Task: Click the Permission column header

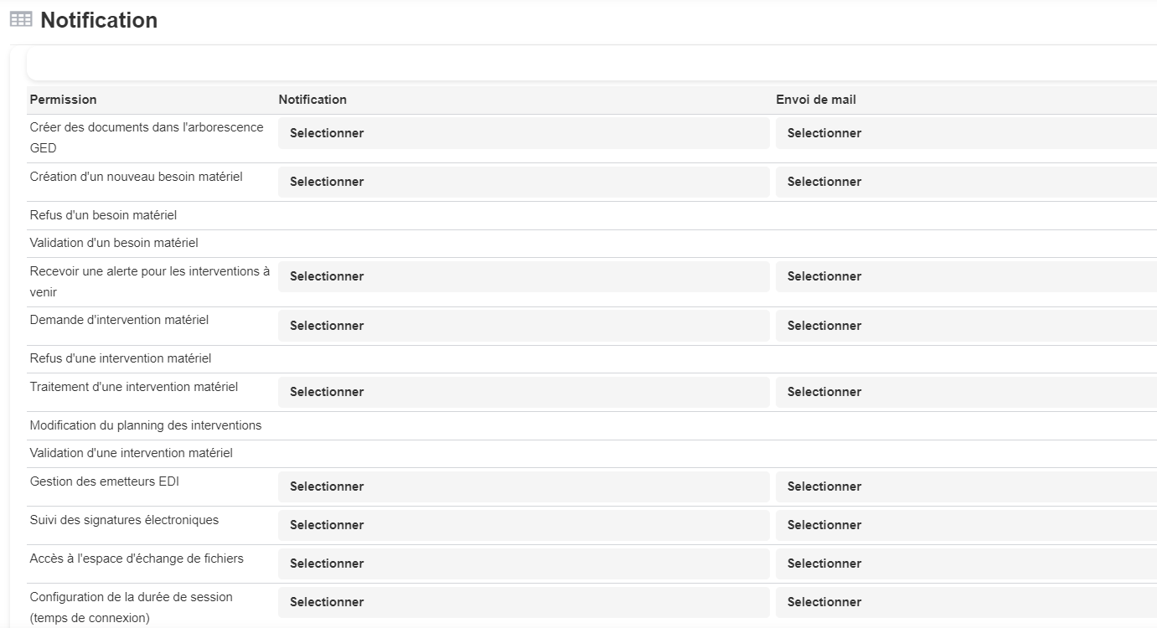Action: (63, 100)
